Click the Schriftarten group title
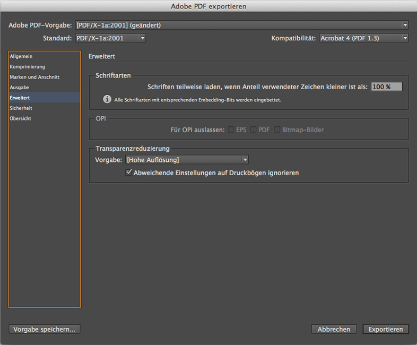The width and height of the screenshot is (417, 345). click(x=113, y=75)
